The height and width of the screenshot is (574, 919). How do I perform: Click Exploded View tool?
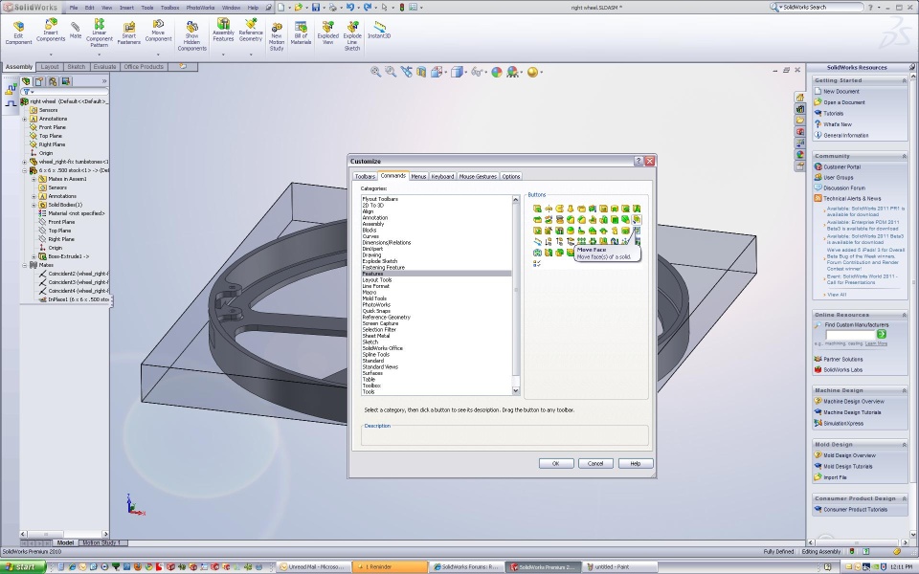point(328,33)
